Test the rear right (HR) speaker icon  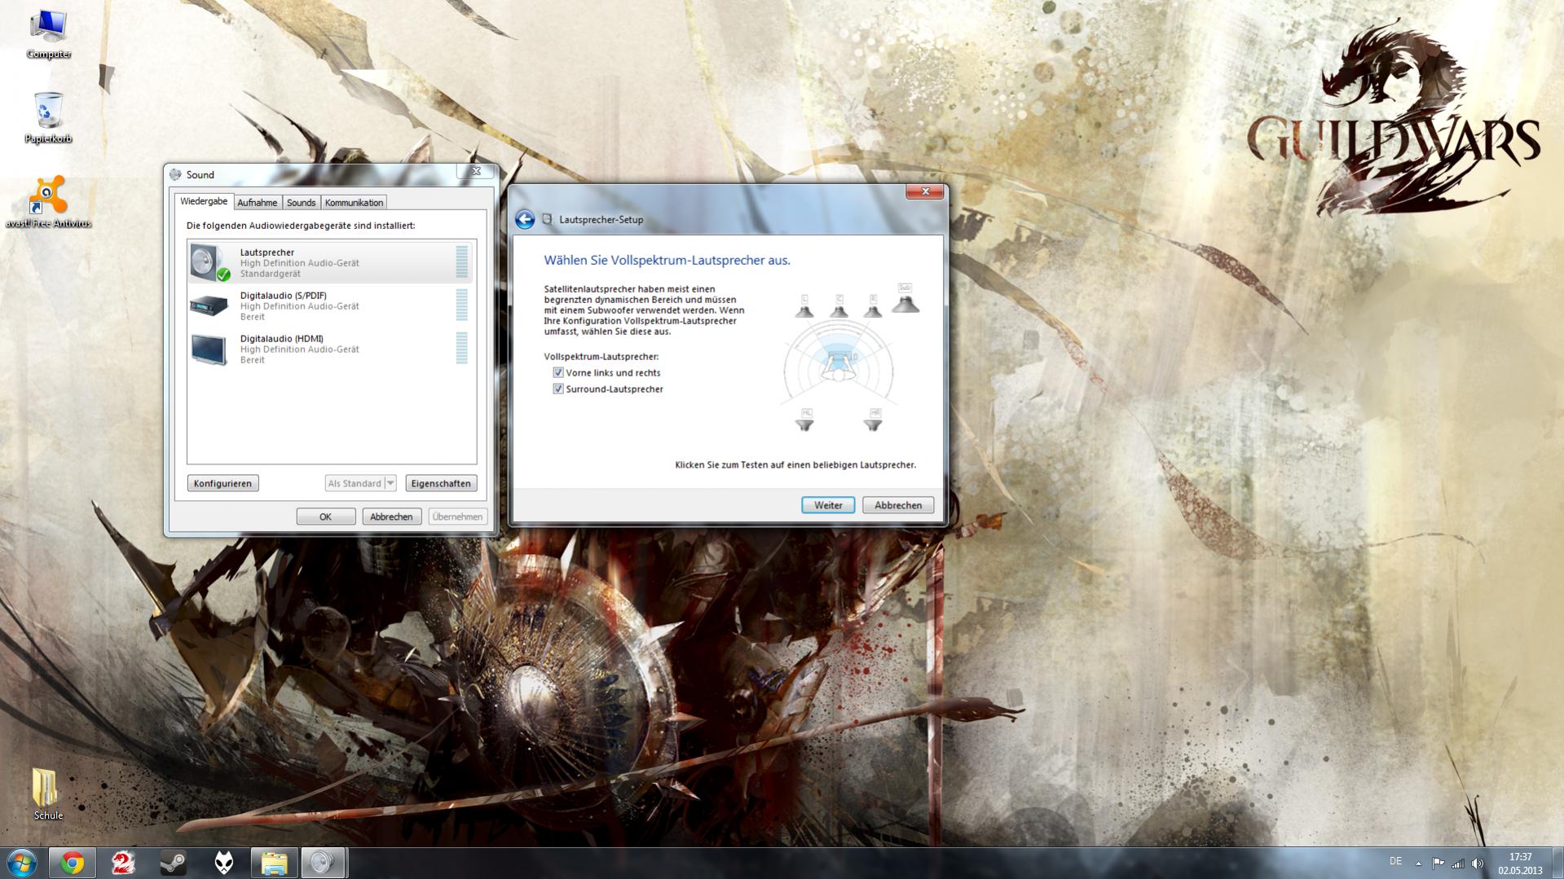point(874,420)
